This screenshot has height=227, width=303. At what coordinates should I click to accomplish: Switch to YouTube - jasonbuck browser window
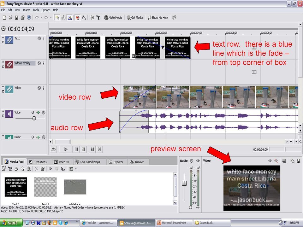click(98, 223)
